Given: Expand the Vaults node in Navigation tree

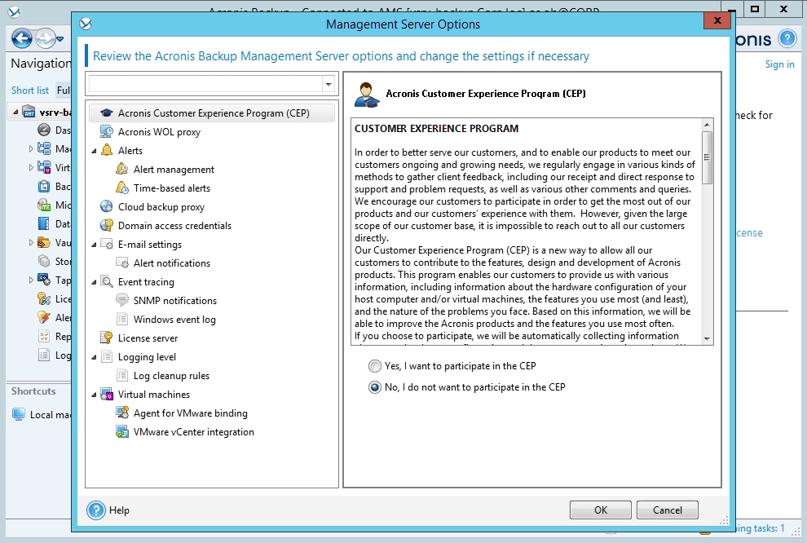Looking at the screenshot, I should pyautogui.click(x=30, y=242).
